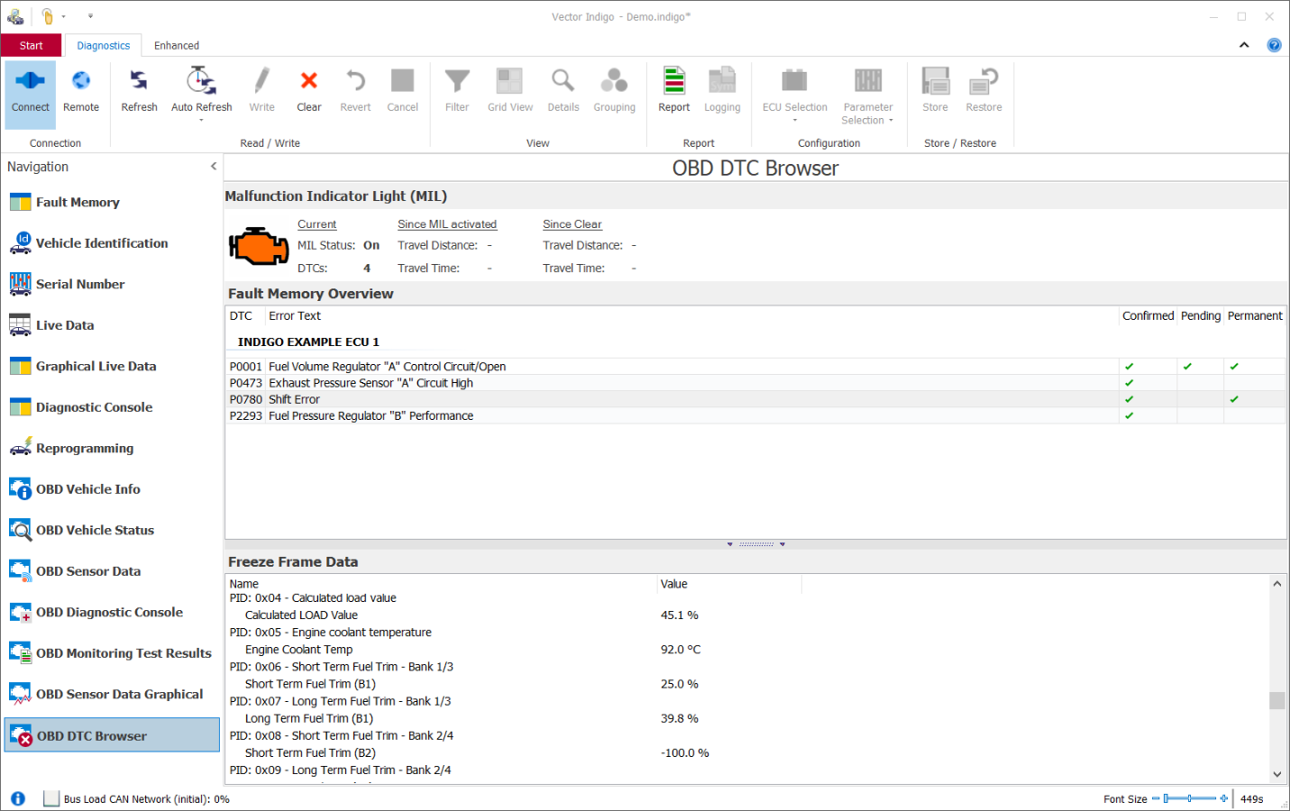This screenshot has width=1290, height=811.
Task: Click the Remote connection icon
Action: (81, 81)
